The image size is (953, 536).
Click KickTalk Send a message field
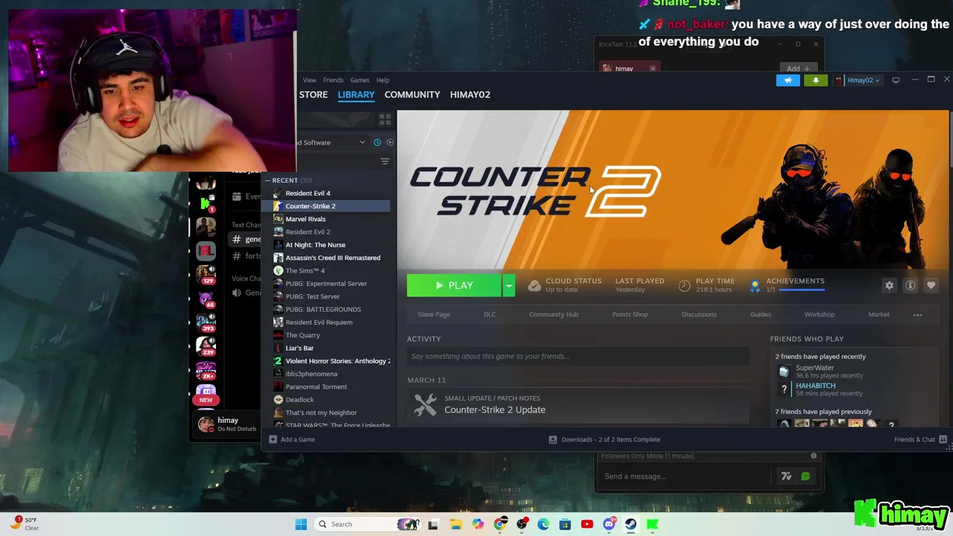pos(685,476)
